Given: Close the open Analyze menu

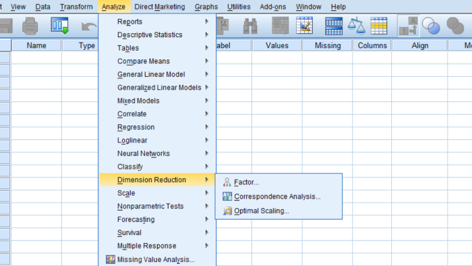Looking at the screenshot, I should (113, 7).
